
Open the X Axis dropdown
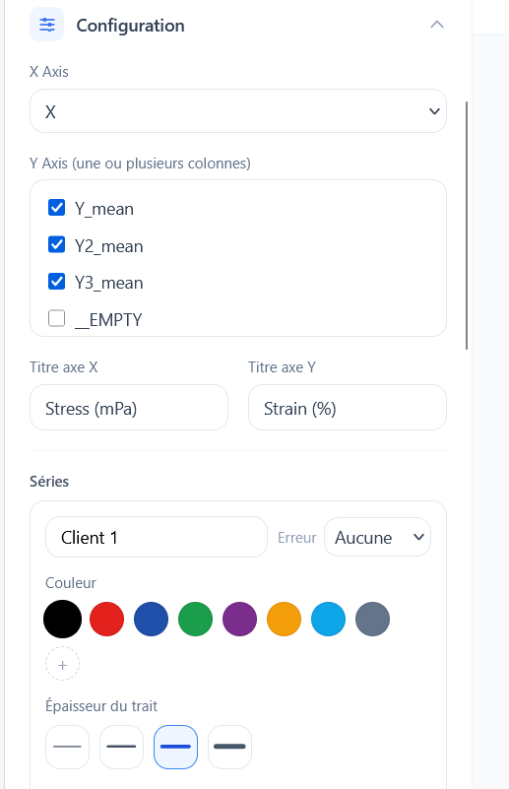(238, 111)
